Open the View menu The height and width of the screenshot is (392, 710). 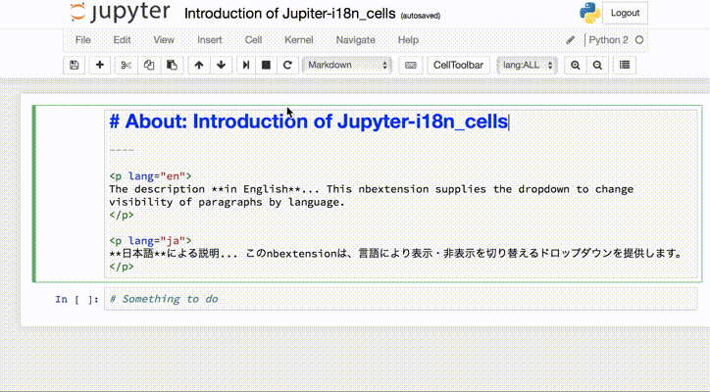[164, 40]
